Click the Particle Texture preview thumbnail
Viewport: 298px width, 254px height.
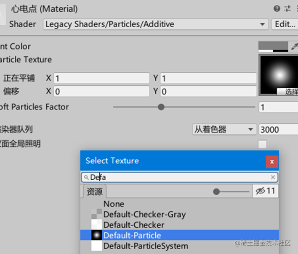click(x=279, y=75)
